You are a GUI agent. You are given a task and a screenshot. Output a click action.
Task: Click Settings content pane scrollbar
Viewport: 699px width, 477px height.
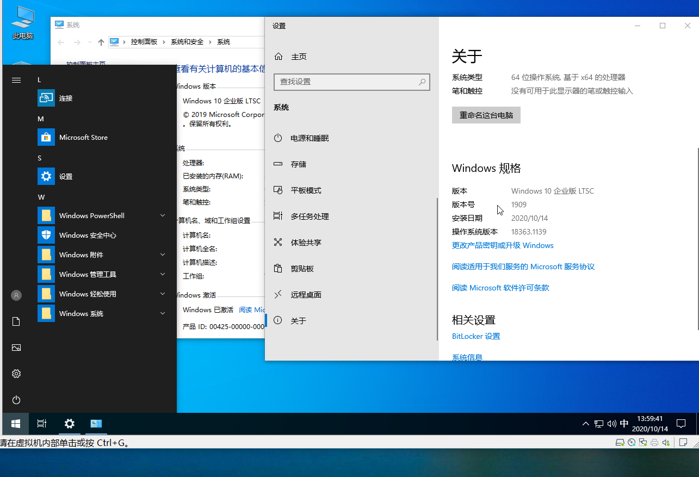[697, 238]
